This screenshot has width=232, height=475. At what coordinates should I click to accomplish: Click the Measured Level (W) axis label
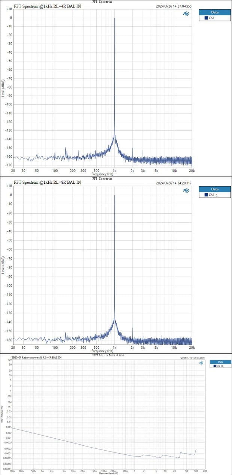pos(108,474)
